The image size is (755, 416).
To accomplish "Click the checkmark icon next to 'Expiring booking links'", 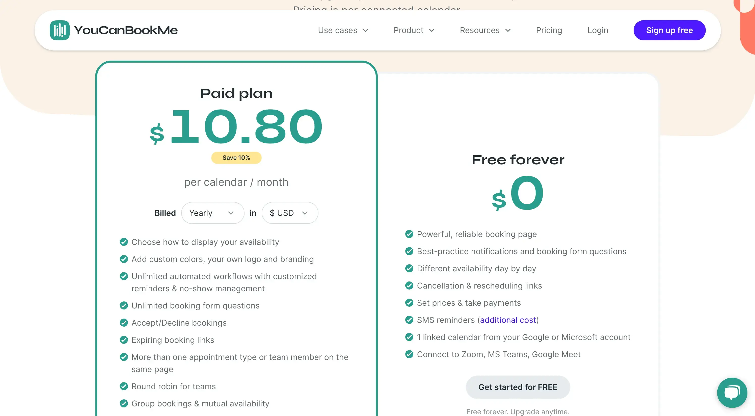I will click(x=124, y=340).
